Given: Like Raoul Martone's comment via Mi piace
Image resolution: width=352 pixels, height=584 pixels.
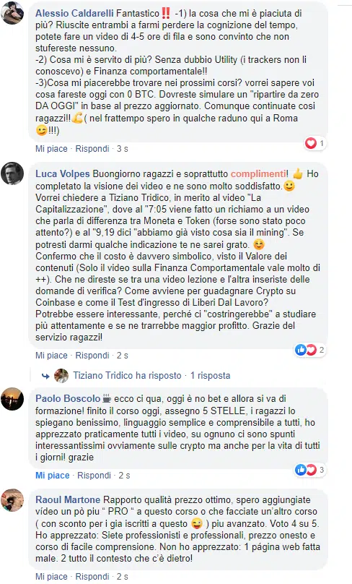Looking at the screenshot, I should [51, 577].
